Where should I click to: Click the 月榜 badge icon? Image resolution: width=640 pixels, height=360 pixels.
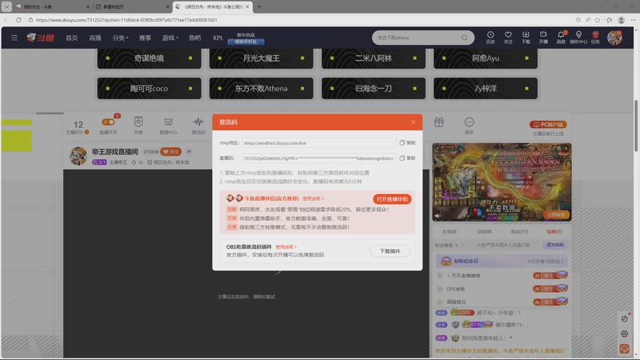click(x=138, y=125)
